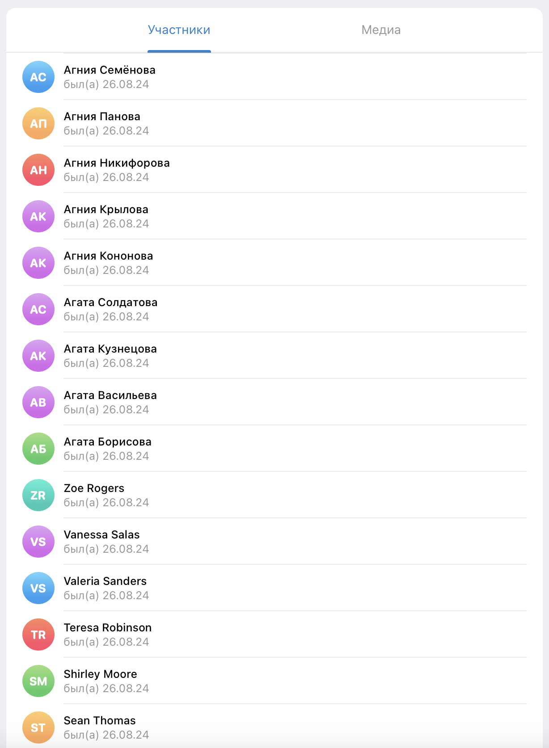Click the teal ZR avatar
The height and width of the screenshot is (748, 549).
(38, 495)
